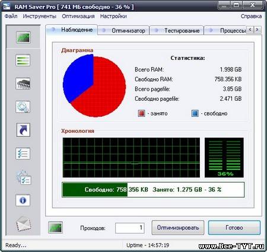Open the gears settings sidebar icon
Screen dimensions: 267x252
23,107
